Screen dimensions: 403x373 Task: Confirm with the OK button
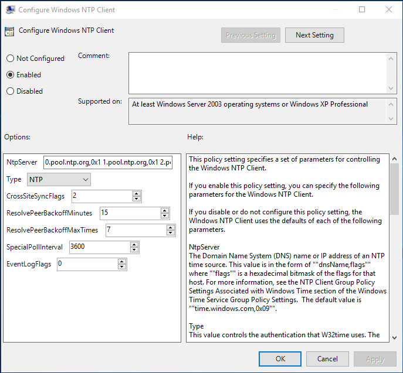pyautogui.click(x=280, y=358)
